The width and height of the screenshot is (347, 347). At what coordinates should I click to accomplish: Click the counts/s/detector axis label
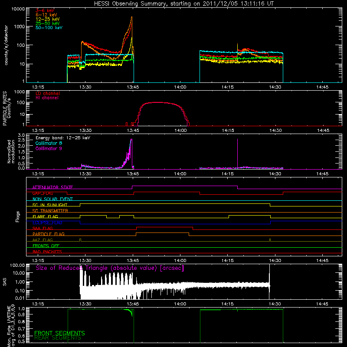click(x=6, y=45)
